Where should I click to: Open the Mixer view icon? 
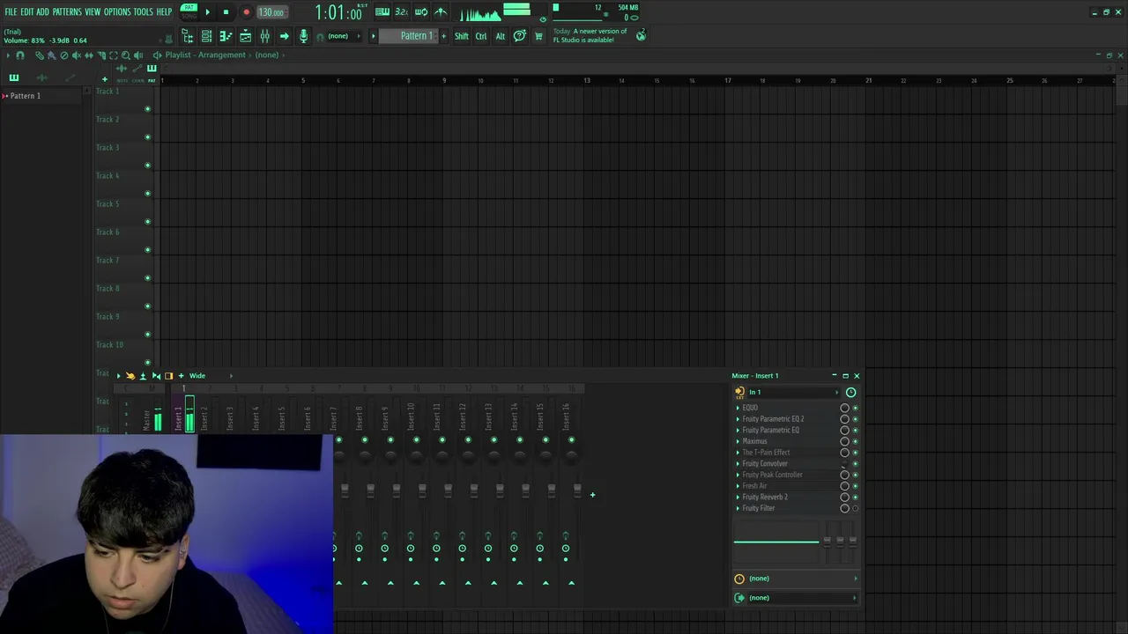(x=264, y=36)
